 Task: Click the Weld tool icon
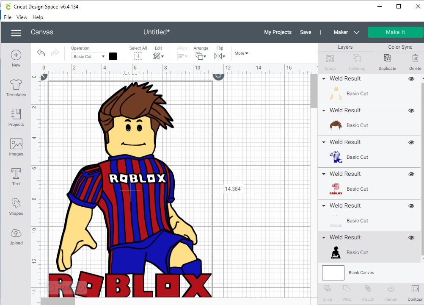347,289
